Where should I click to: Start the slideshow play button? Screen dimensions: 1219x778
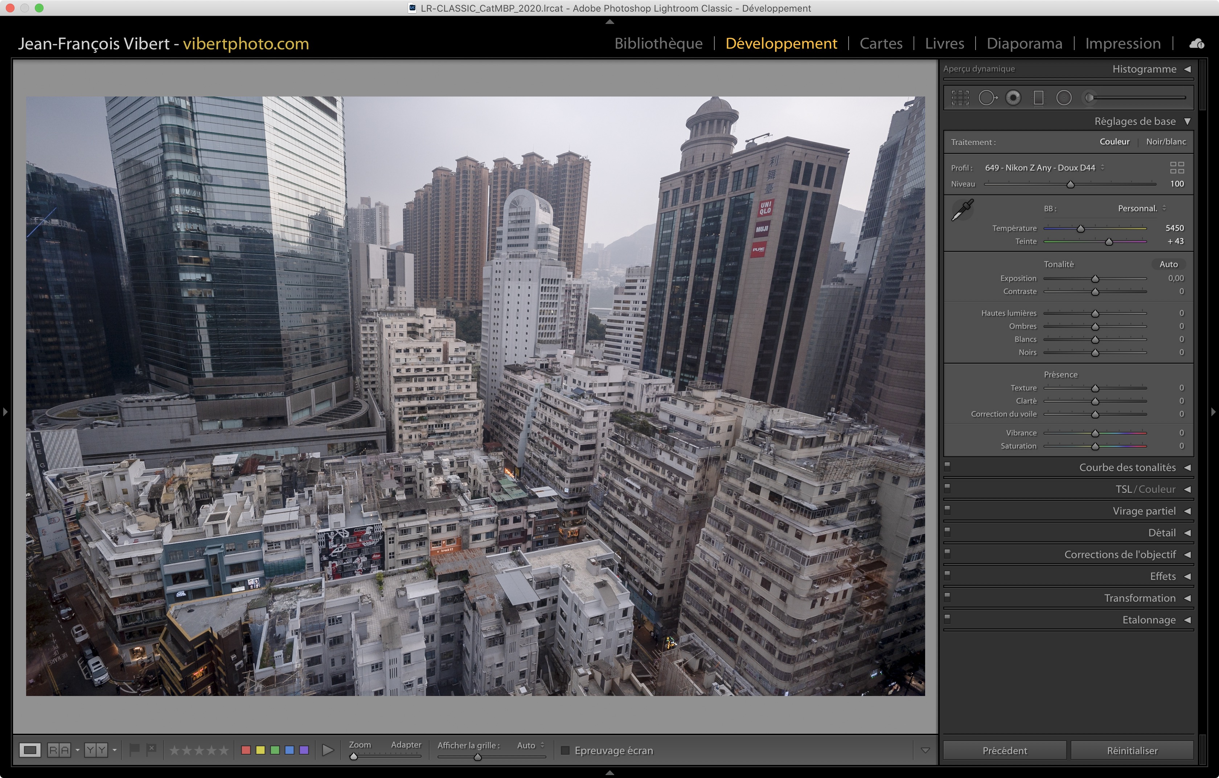point(328,750)
